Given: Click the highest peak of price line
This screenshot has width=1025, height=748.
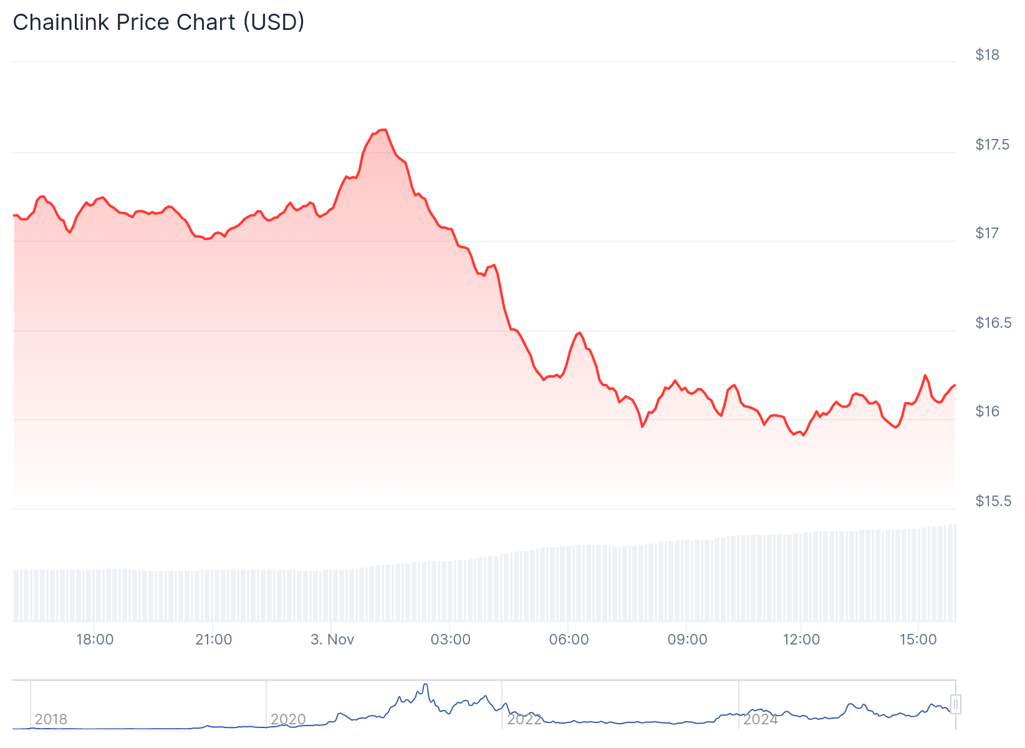Looking at the screenshot, I should (384, 130).
